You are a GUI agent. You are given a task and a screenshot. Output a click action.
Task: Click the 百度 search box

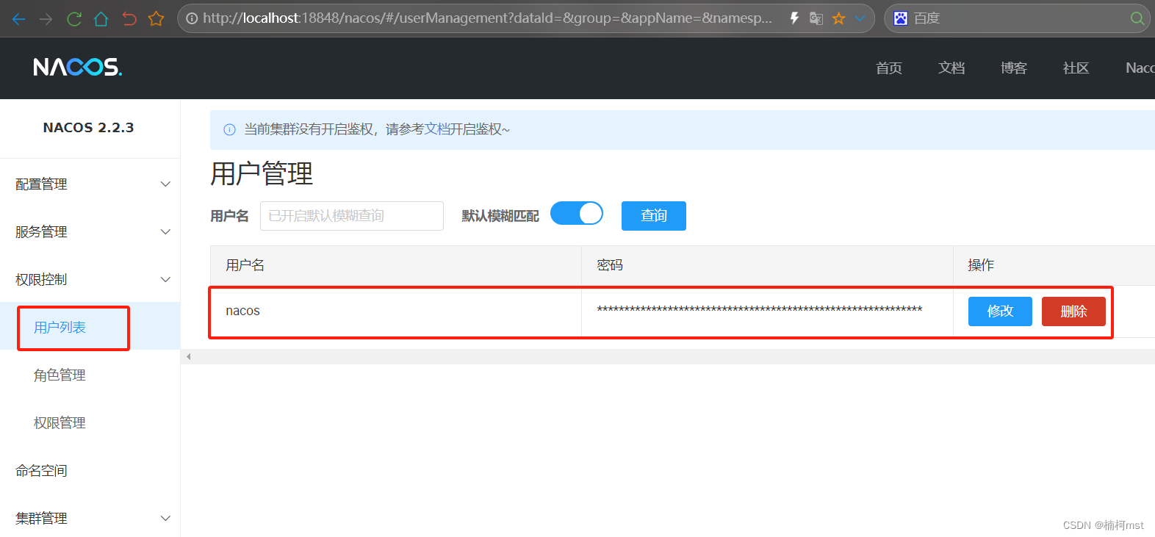[x=1018, y=18]
